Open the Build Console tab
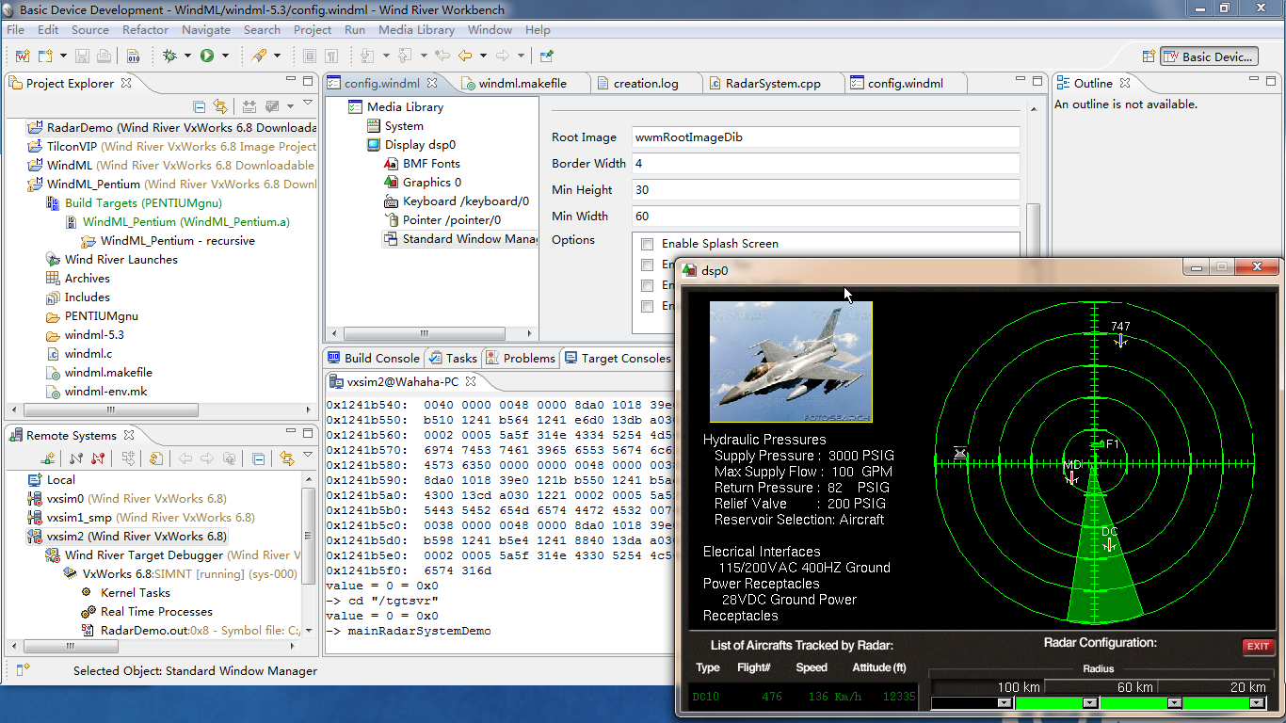The image size is (1286, 723). tap(373, 358)
